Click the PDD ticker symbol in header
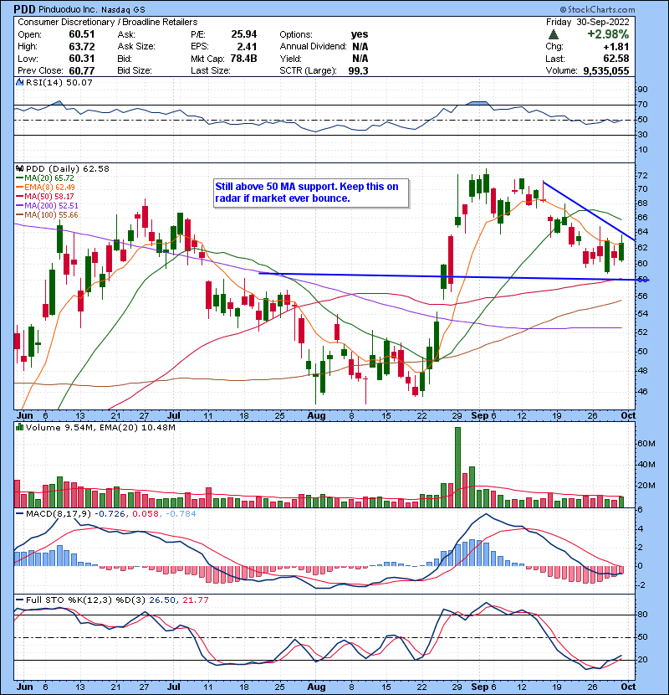 (24, 9)
